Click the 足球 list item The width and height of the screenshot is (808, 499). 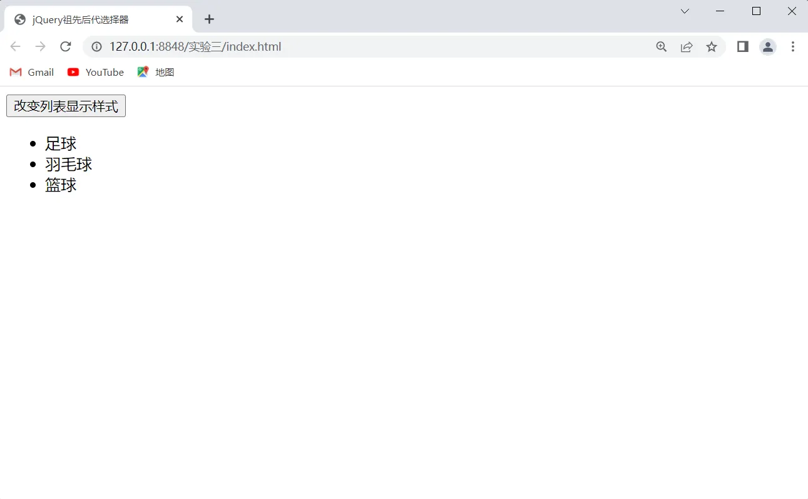[61, 143]
